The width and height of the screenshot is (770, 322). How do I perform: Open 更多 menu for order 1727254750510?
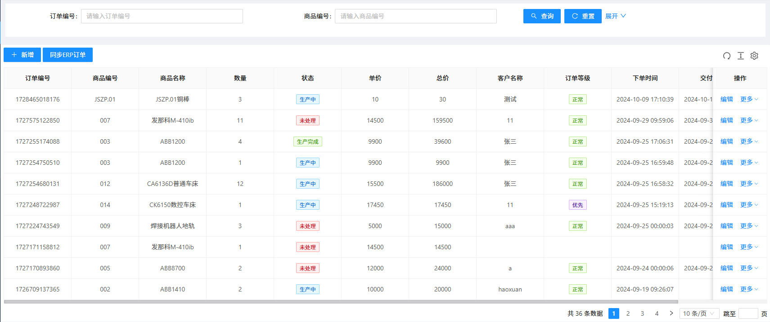point(749,163)
